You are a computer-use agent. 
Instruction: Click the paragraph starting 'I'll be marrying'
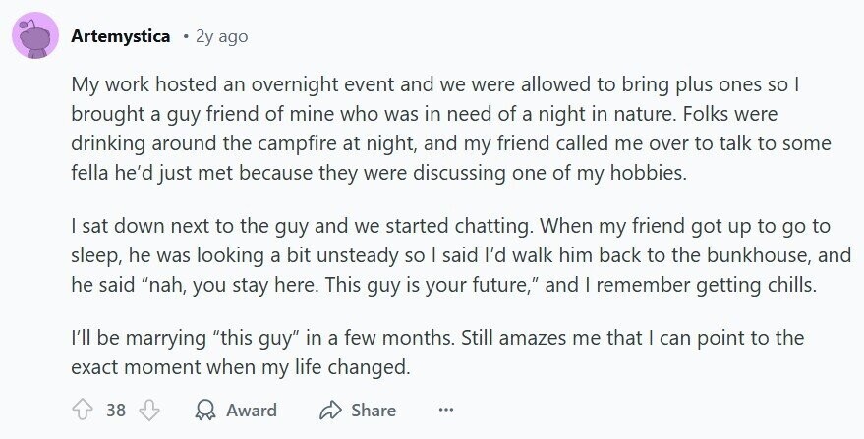(x=437, y=352)
